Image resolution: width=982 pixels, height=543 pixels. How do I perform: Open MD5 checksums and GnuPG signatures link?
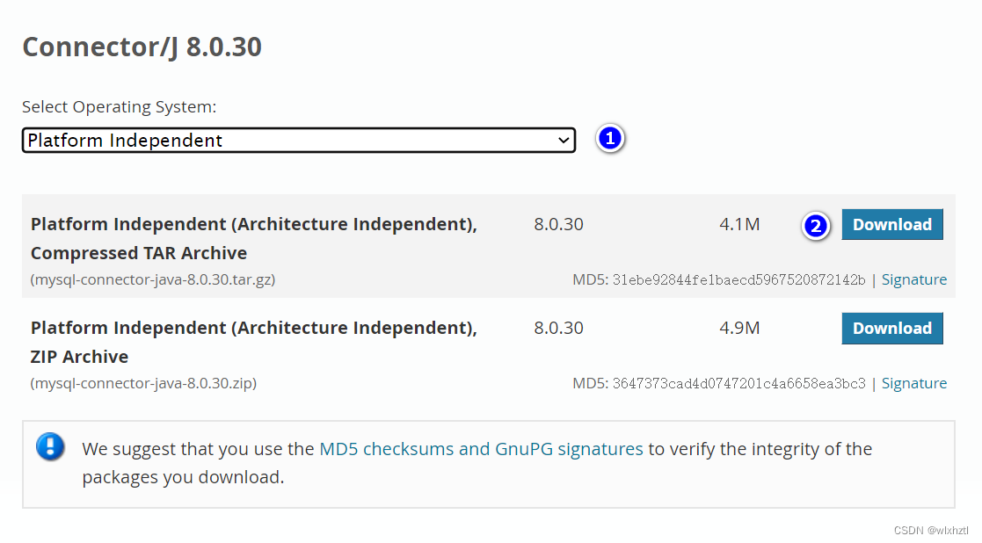[x=481, y=449]
